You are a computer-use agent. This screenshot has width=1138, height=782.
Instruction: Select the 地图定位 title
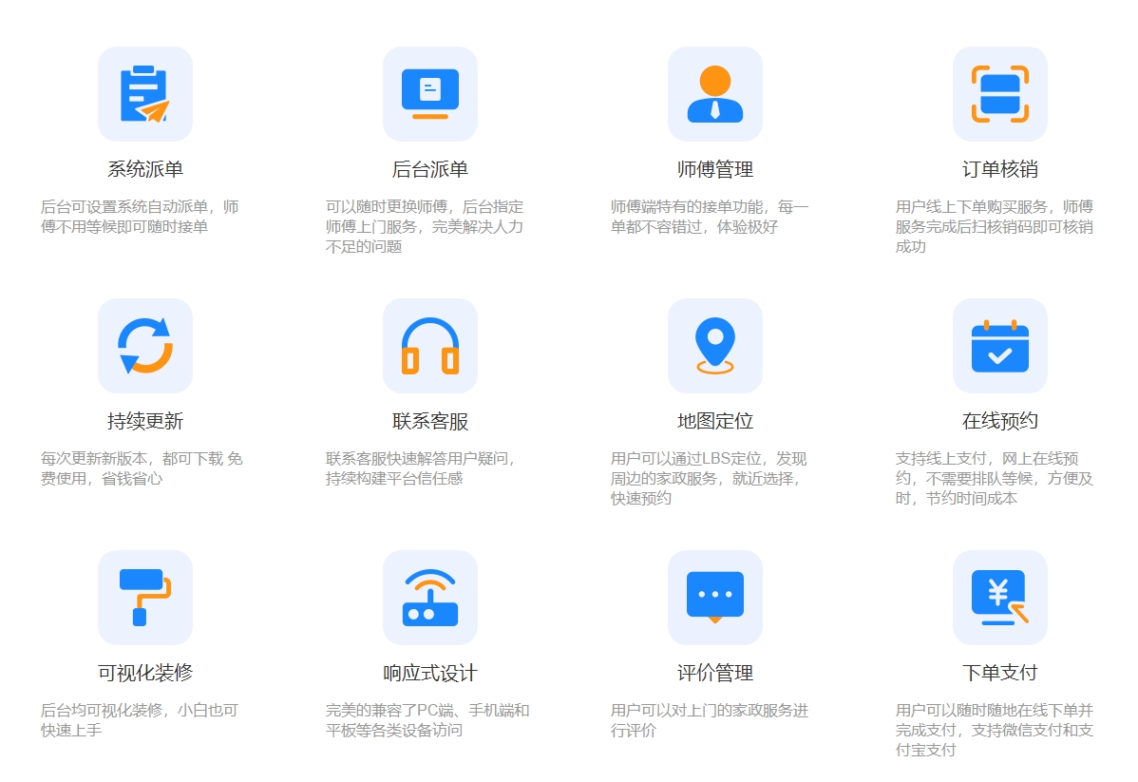coord(715,421)
